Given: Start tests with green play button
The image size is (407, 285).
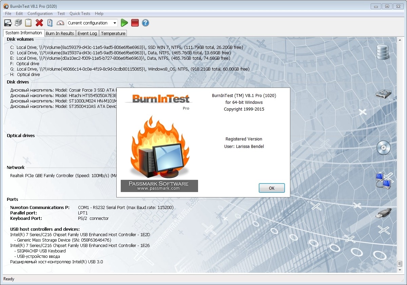Looking at the screenshot, I should [x=124, y=23].
